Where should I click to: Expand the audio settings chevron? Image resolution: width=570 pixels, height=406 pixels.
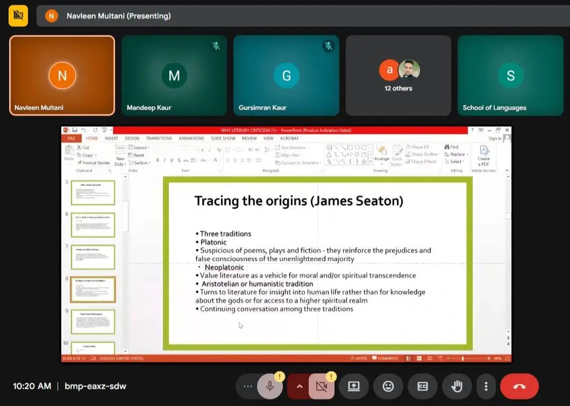tap(299, 386)
